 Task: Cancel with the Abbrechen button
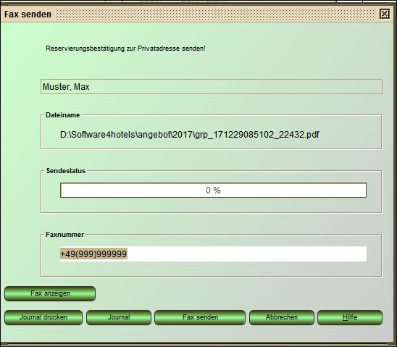pos(282,317)
